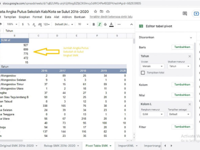The image size is (200, 150).
Task: Click Tambahkan next to Filter
Action: pyautogui.click(x=182, y=127)
